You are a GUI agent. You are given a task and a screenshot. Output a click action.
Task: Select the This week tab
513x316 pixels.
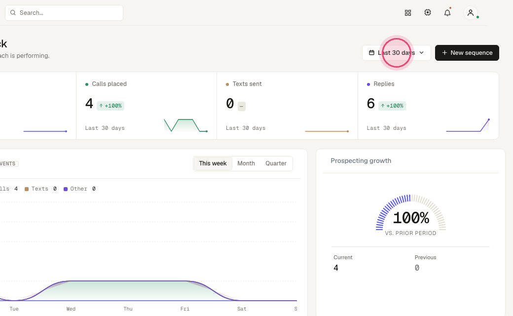point(213,163)
